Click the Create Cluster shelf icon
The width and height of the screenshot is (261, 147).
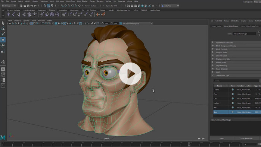point(57,15)
